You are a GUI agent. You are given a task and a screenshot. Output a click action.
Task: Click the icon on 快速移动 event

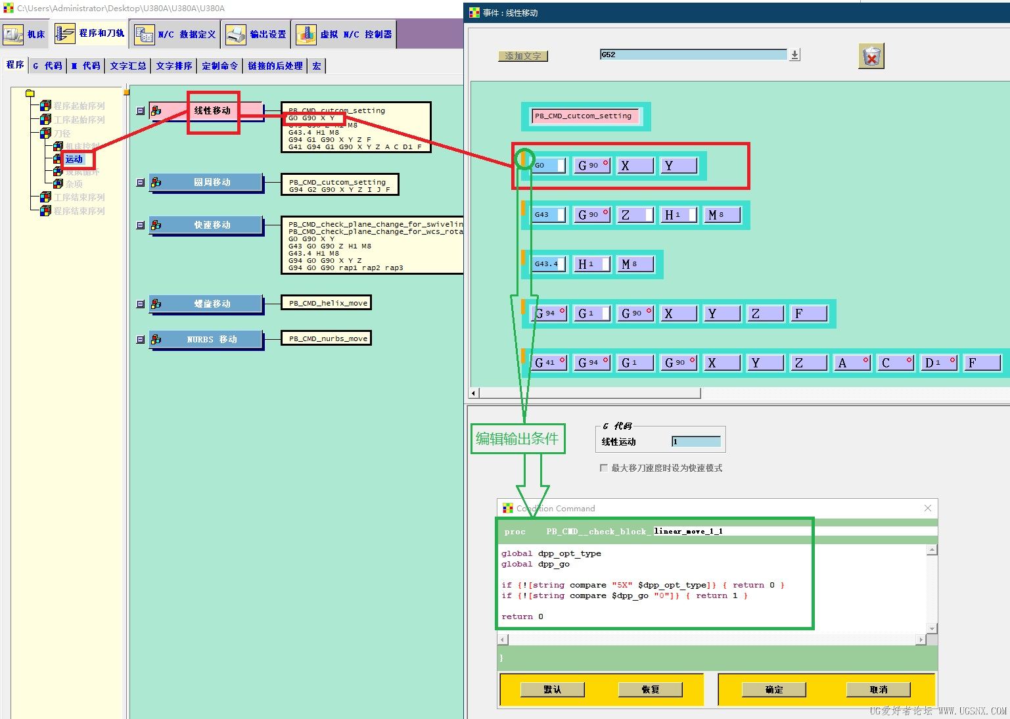[x=156, y=225]
